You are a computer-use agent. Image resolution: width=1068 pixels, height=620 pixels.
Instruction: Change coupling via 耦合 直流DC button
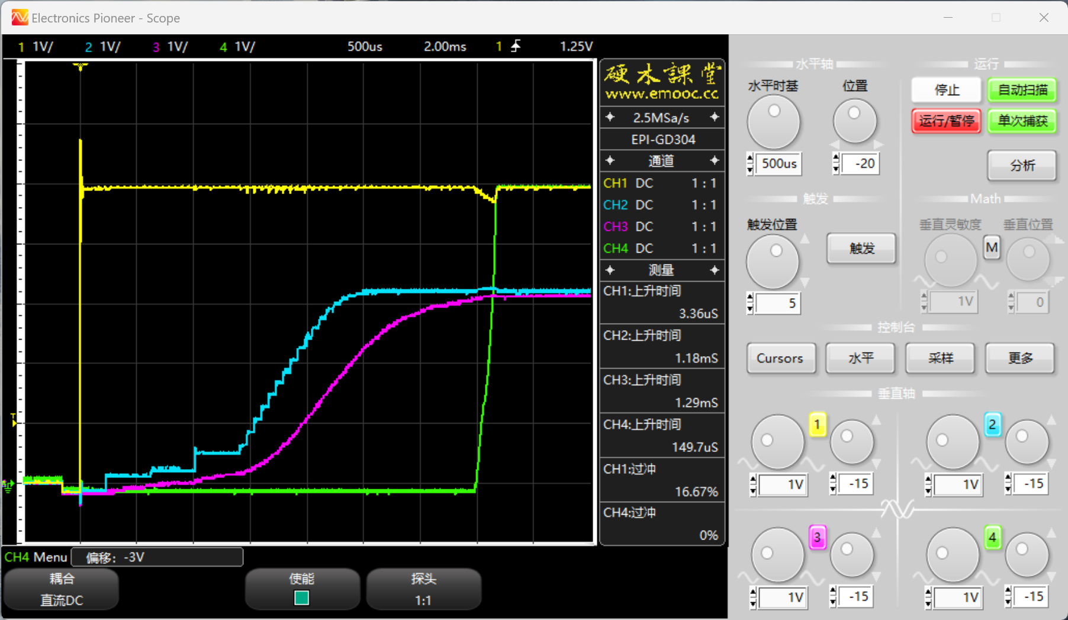click(62, 589)
